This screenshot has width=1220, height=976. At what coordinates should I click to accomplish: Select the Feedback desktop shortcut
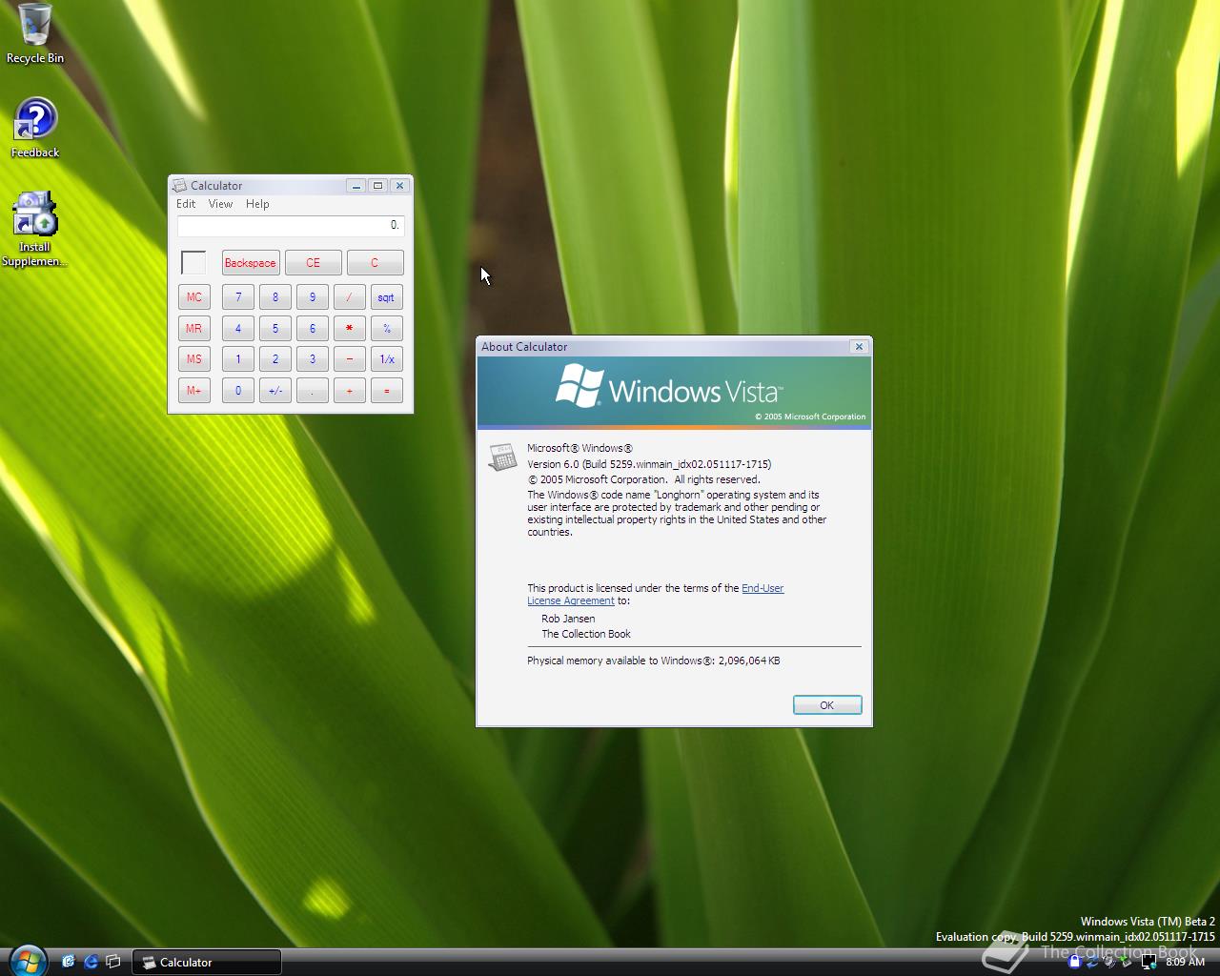[35, 128]
